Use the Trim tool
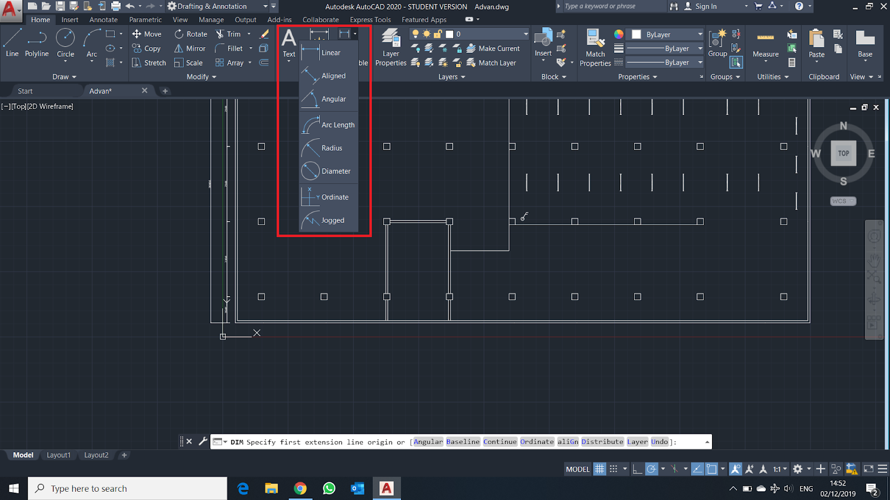 point(229,34)
